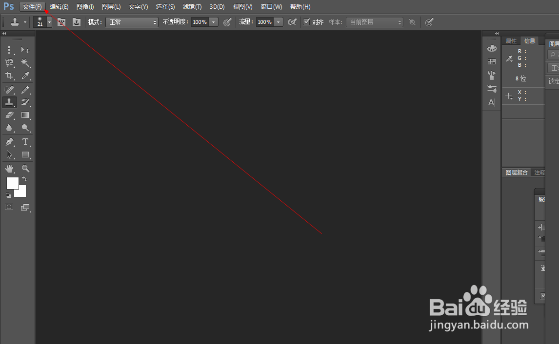This screenshot has width=559, height=344.
Task: Open the 图像(I) menu
Action: click(x=85, y=7)
